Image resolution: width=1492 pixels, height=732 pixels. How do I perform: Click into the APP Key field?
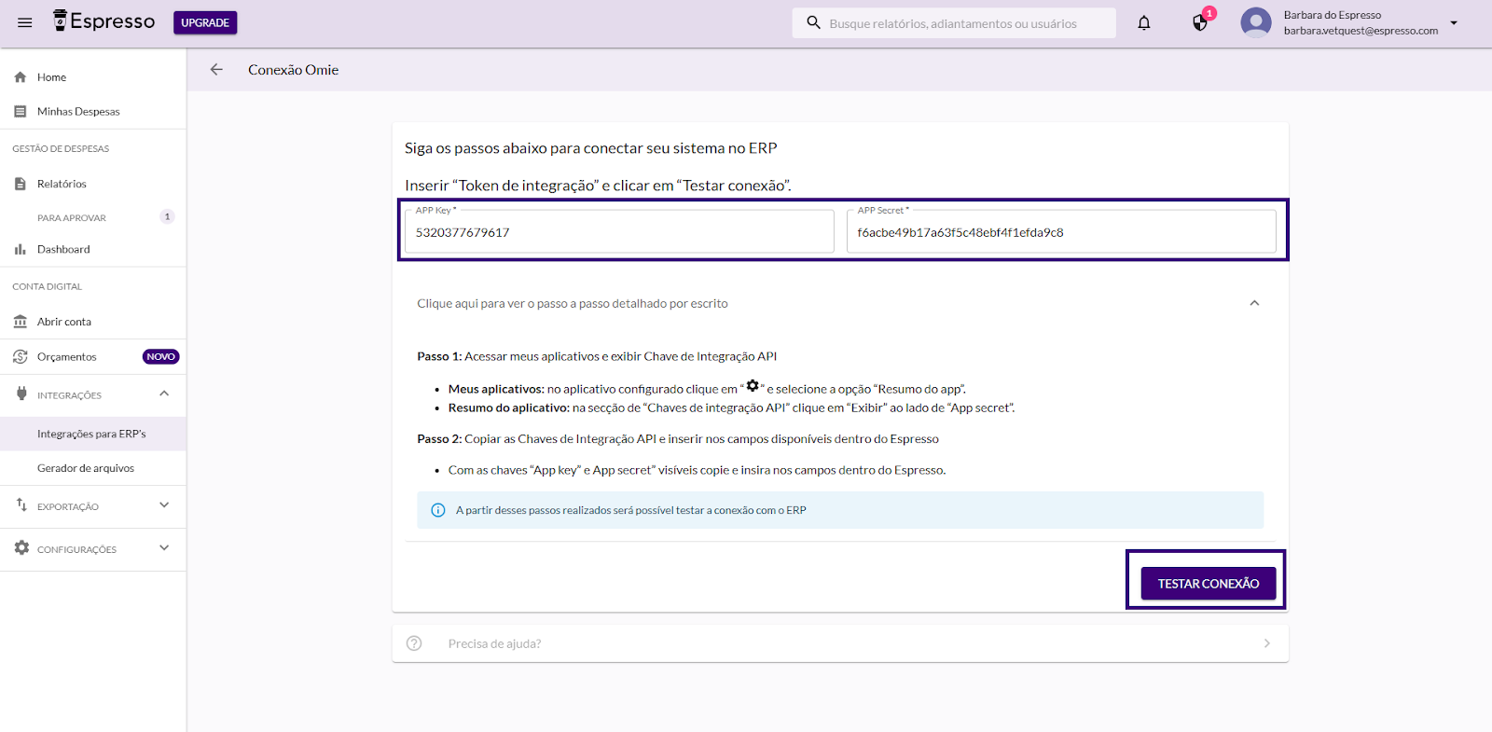[x=619, y=231]
